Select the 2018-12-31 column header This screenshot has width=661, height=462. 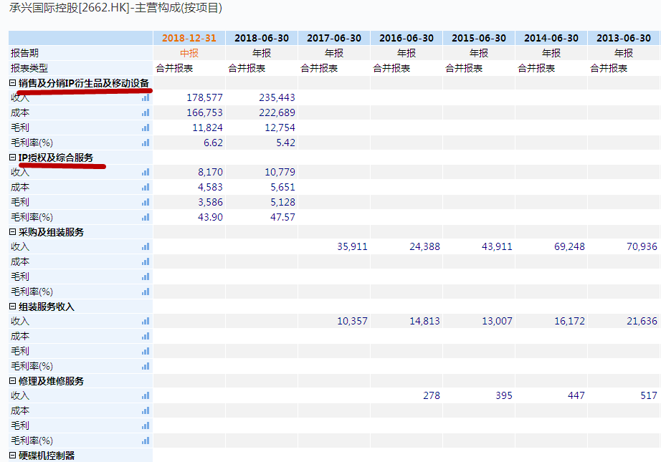189,39
